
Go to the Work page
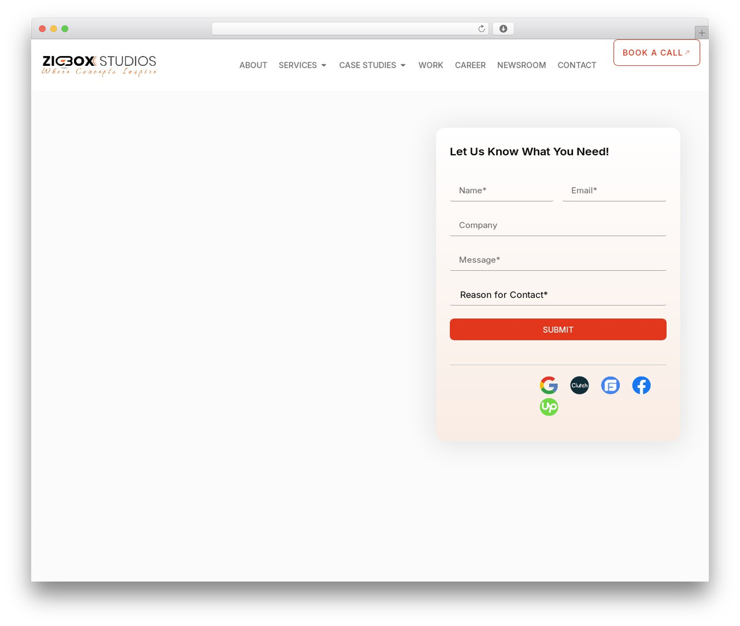coord(431,65)
